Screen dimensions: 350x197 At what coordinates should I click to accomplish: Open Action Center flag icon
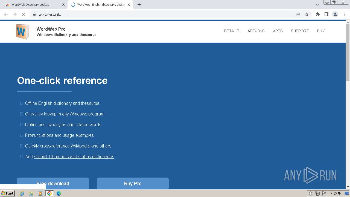click(x=324, y=193)
